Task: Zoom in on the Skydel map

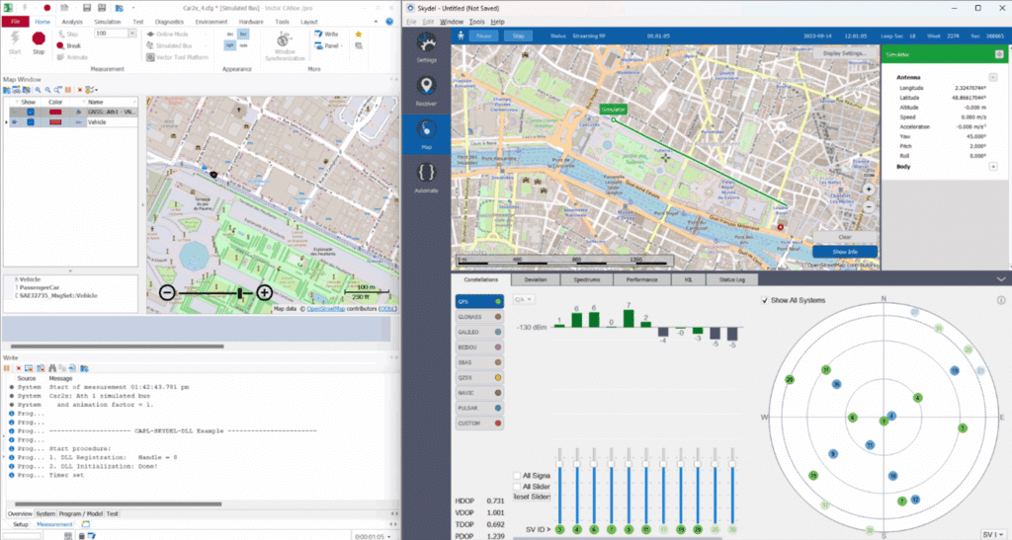Action: pyautogui.click(x=869, y=189)
